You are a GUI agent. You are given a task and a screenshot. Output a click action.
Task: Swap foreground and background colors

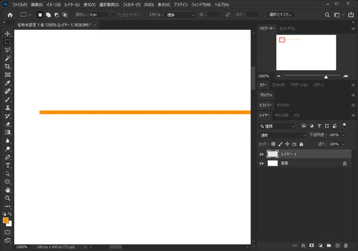(x=10, y=214)
